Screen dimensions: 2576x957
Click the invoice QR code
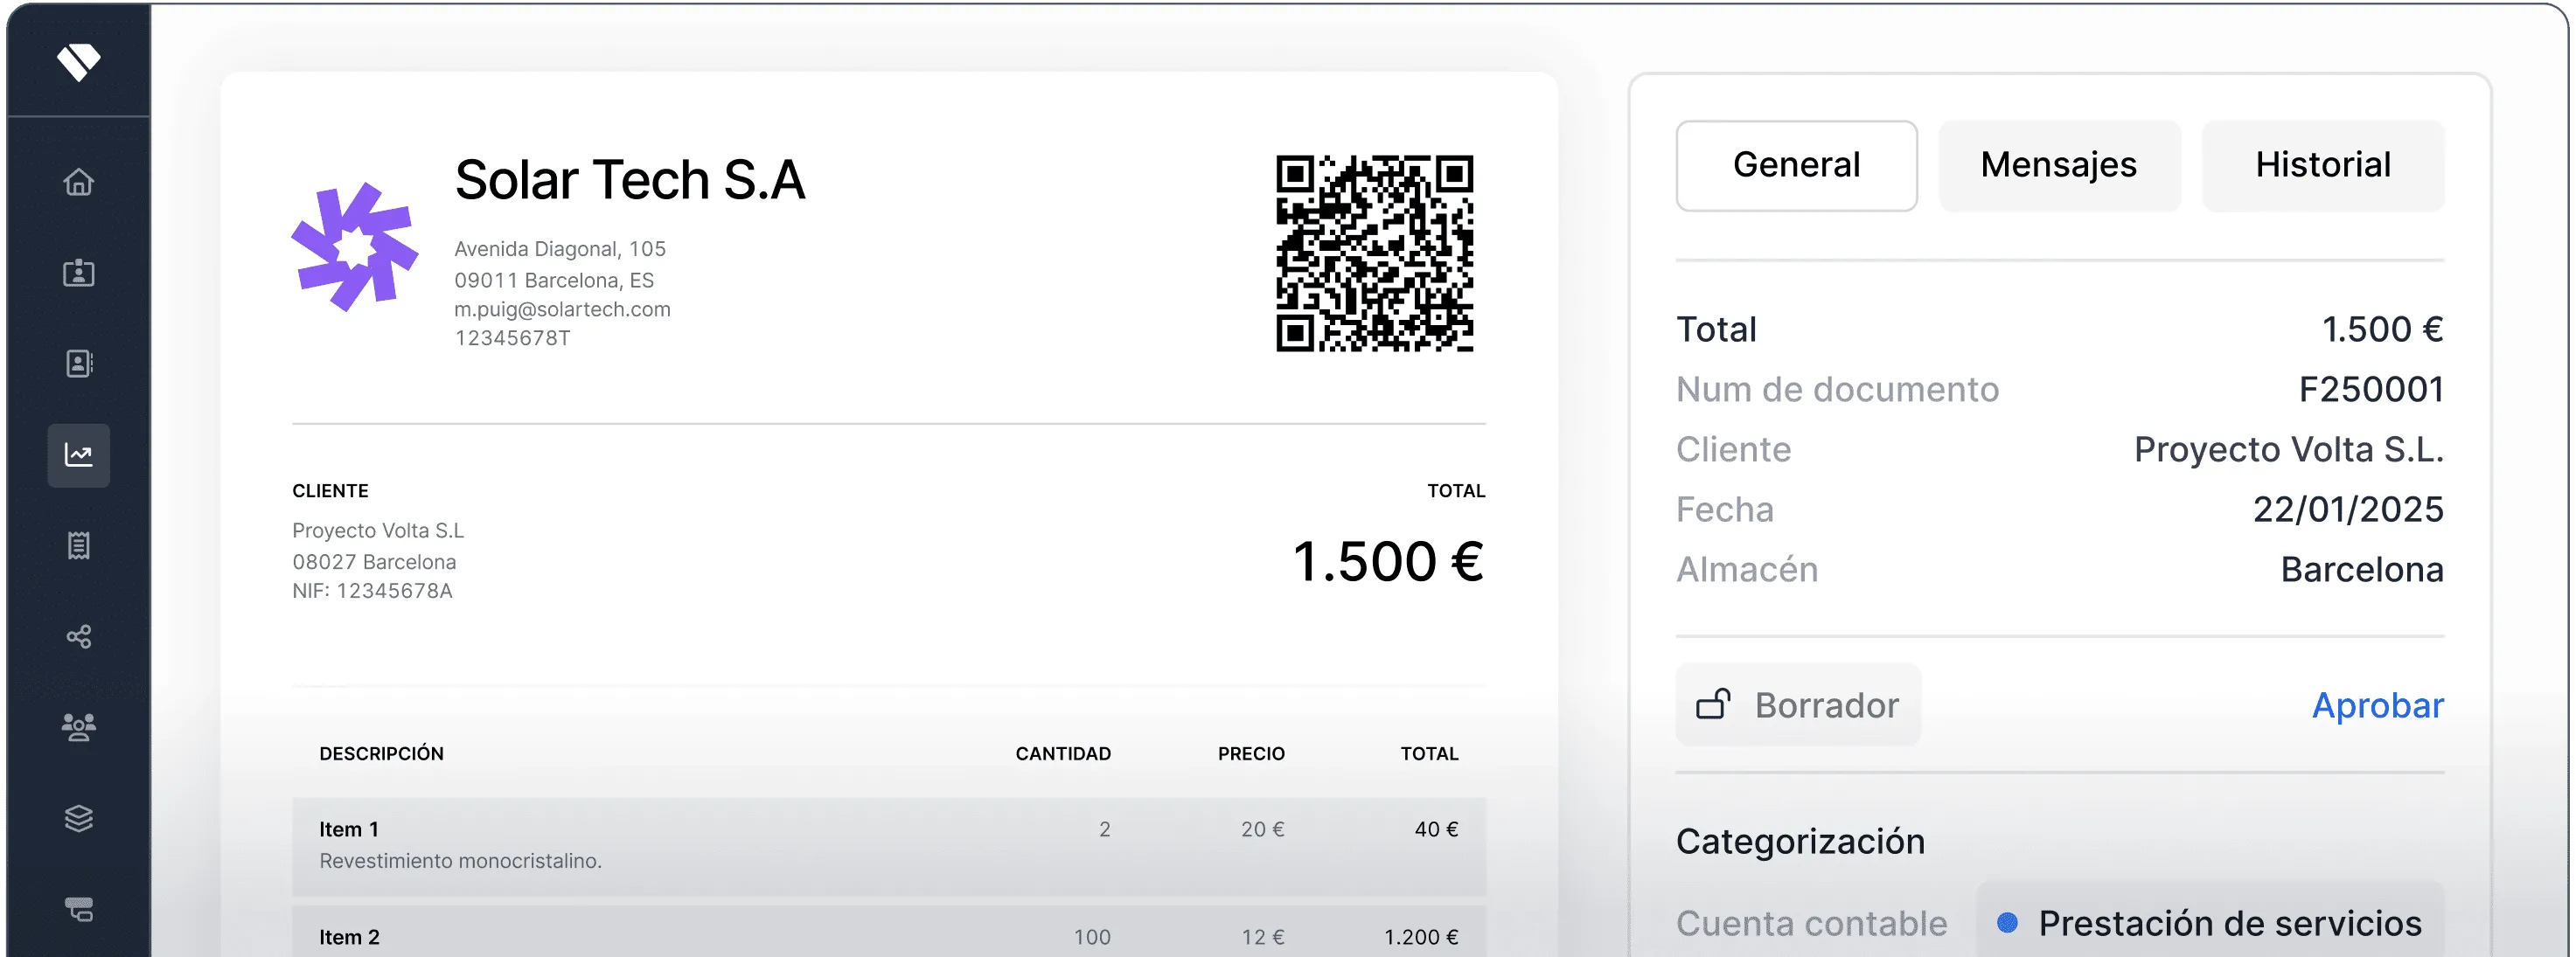coord(1375,253)
